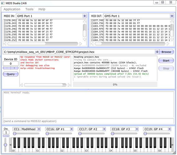The width and height of the screenshot is (177, 155).
Task: Click MIDI IN monitor scroll-right arrow
Action: pyautogui.click(x=81, y=44)
